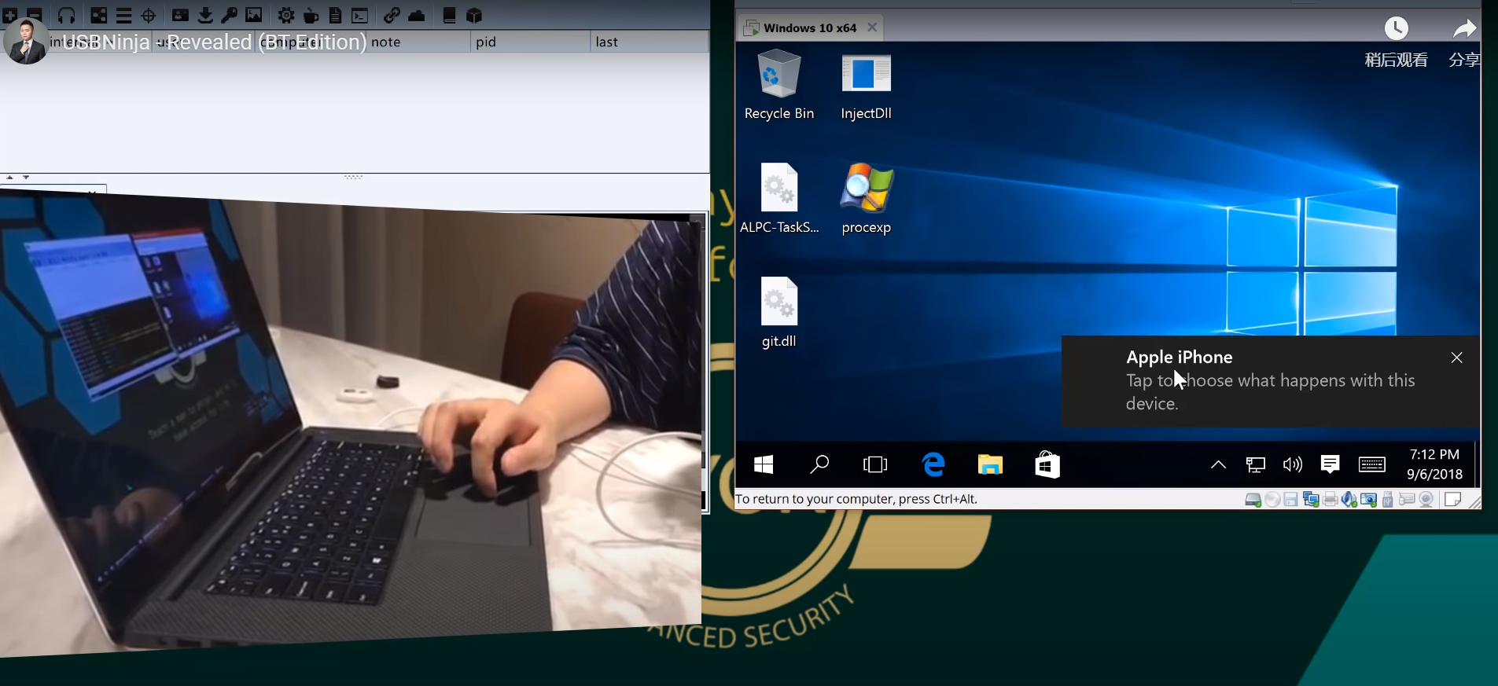Open the VM message log note icon

pos(1452,500)
